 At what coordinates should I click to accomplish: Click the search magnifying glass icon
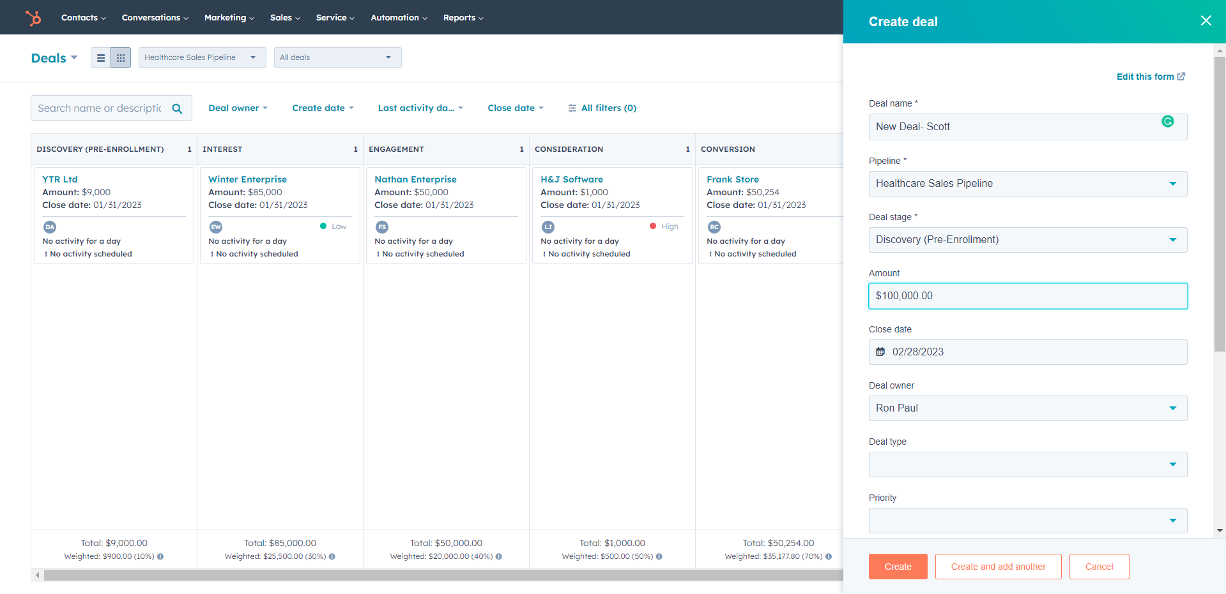click(x=177, y=108)
